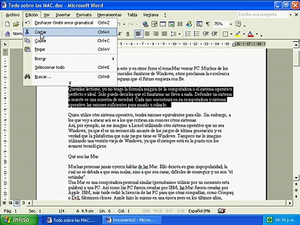
Task: Expand the Edición menu's hidden items chevron
Action: 70,83
